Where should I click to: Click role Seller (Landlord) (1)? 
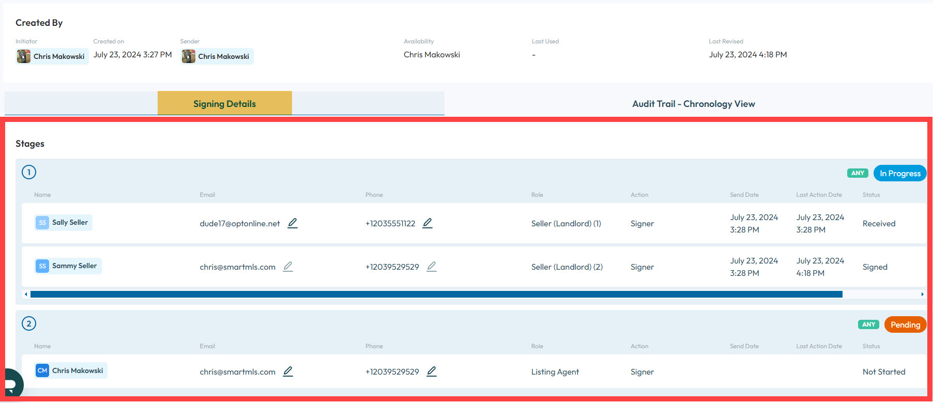pos(566,224)
